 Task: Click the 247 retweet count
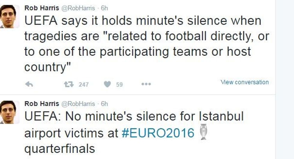pos(83,85)
